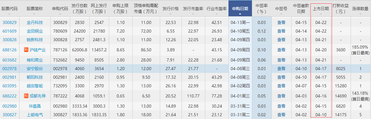Open stock code 300828 link
Image resolution: width=371 pixels, height=119 pixels.
click(x=9, y=40)
